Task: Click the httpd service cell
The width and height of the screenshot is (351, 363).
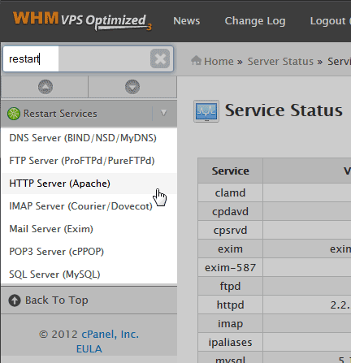Action: 230,305
